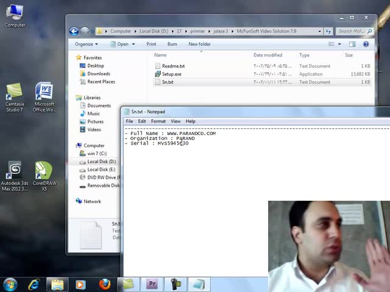Click the Explorer search magnifier icon

(369, 31)
